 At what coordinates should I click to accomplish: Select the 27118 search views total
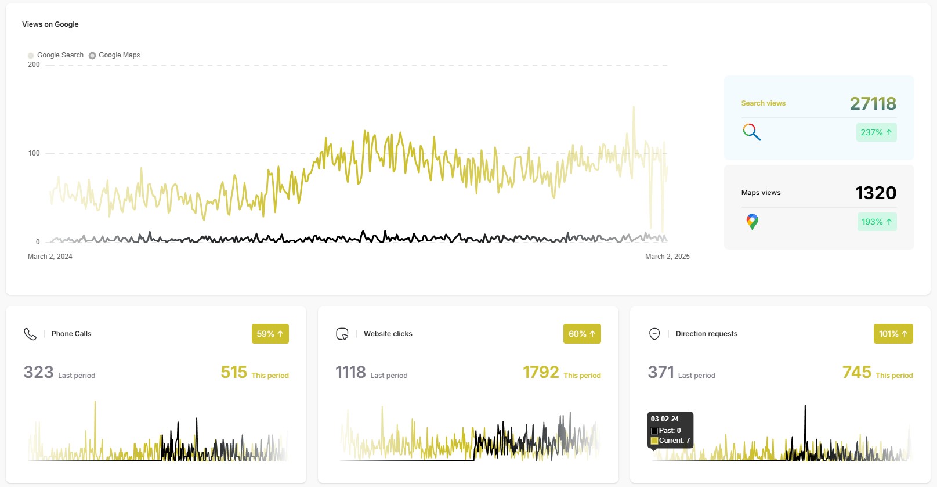point(873,103)
